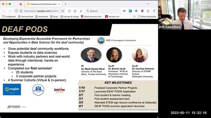Go forward to next page

point(10,11)
